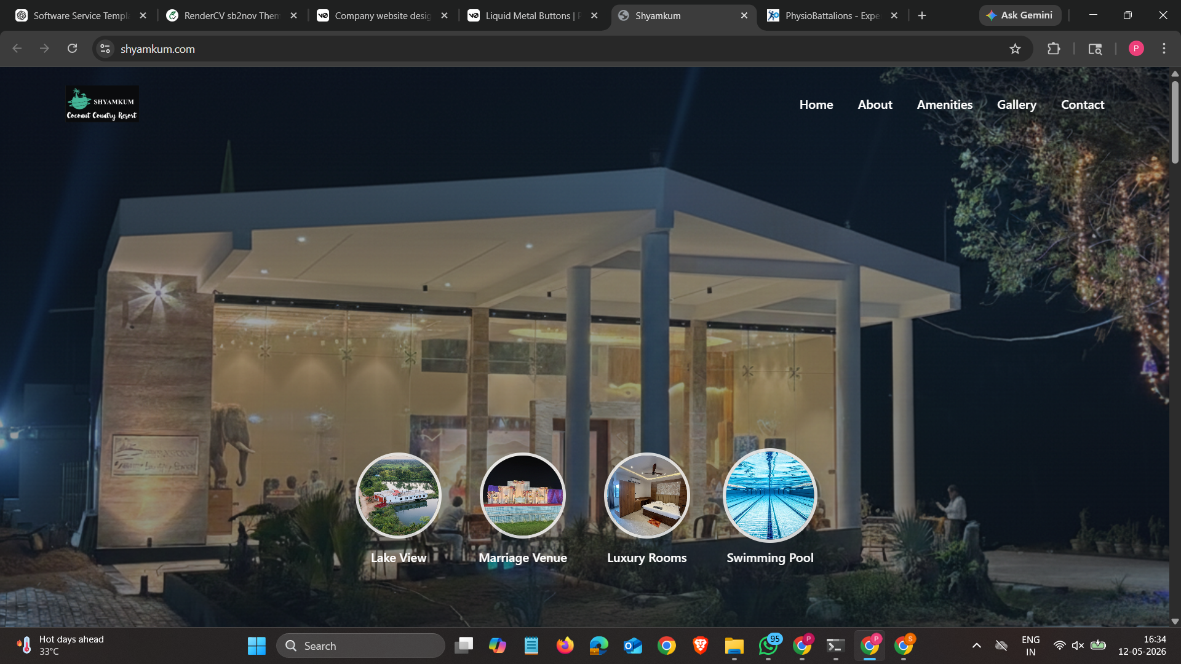Select the Lake View circular thumbnail

[x=399, y=496]
